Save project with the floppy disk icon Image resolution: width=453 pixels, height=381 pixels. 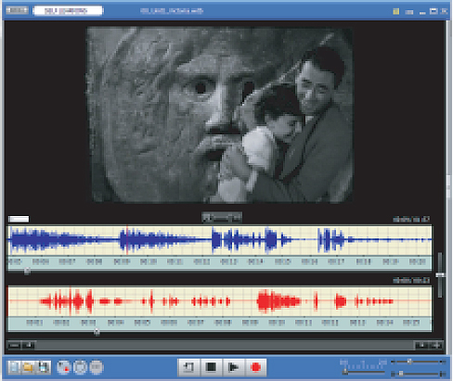(44, 367)
